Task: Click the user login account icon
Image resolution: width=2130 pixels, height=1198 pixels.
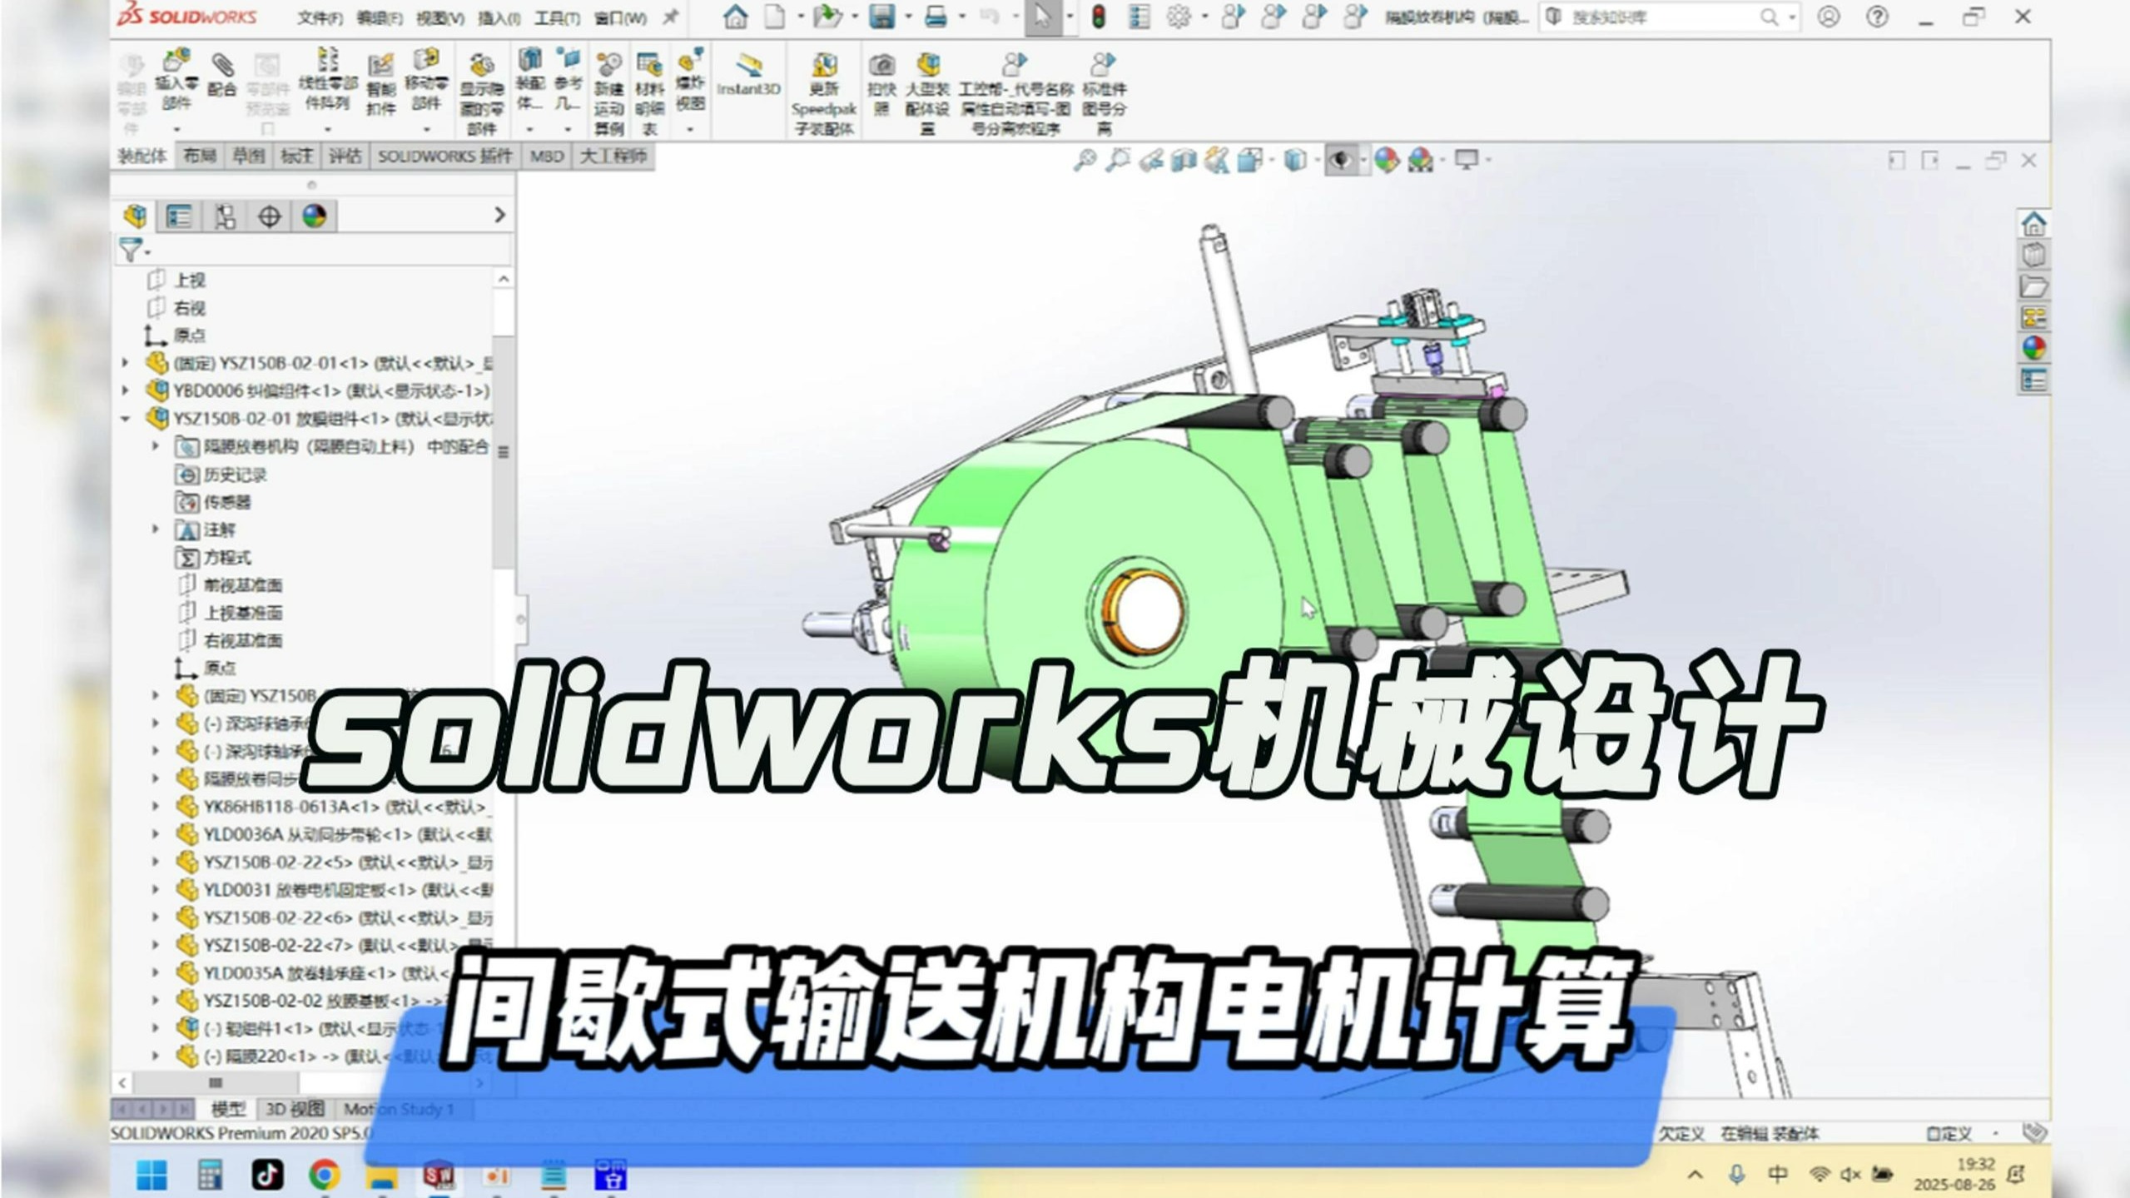Action: 1828,17
